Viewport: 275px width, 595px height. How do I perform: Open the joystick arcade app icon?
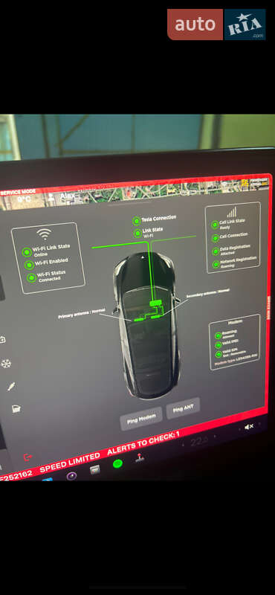[140, 457]
